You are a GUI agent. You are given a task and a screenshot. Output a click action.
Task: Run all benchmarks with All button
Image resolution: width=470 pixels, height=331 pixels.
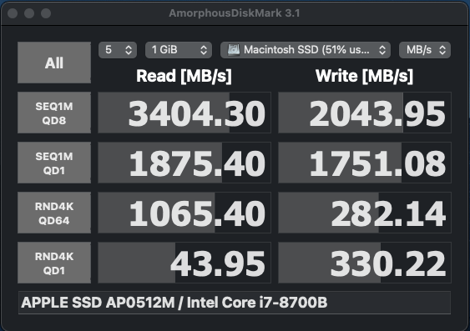coord(54,63)
